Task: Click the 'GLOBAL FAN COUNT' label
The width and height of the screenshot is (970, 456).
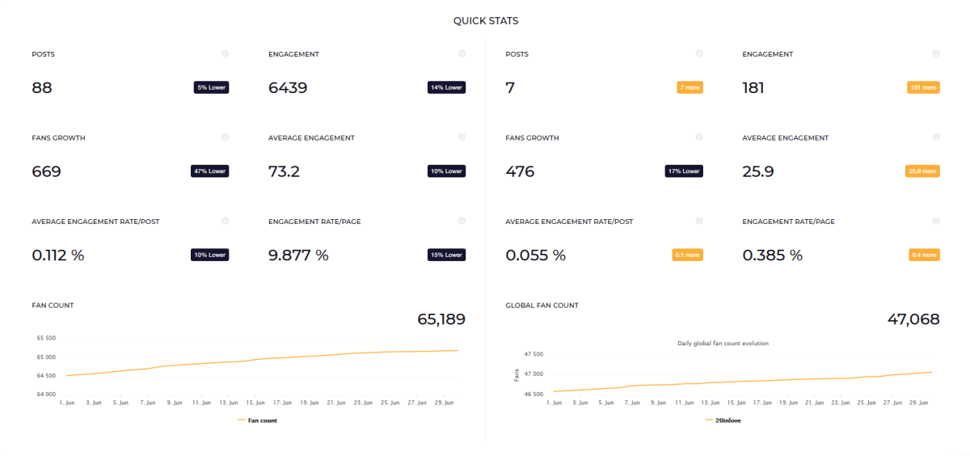Action: point(542,306)
